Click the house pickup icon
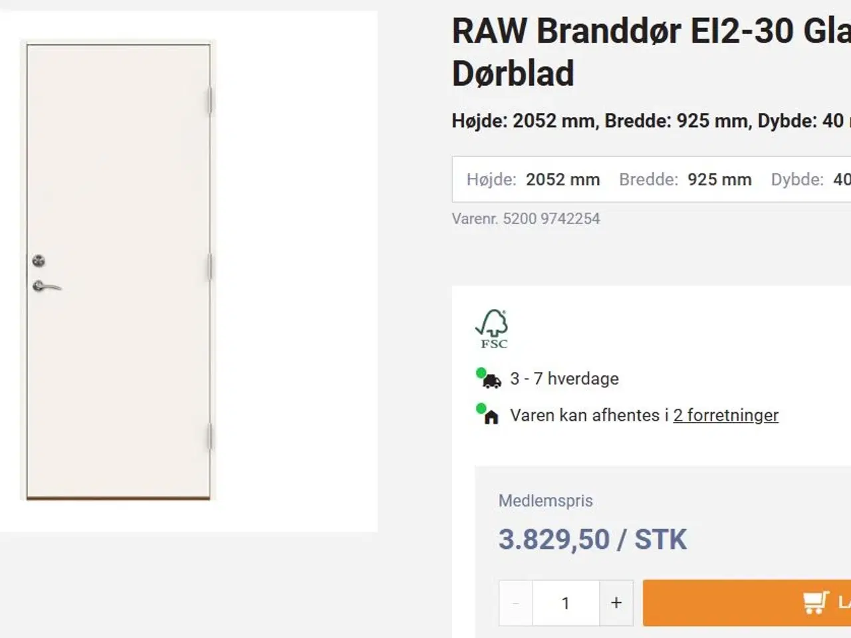Image resolution: width=851 pixels, height=638 pixels. (490, 416)
